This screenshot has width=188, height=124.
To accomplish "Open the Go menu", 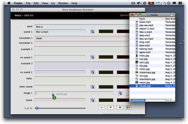I will coord(53,3).
